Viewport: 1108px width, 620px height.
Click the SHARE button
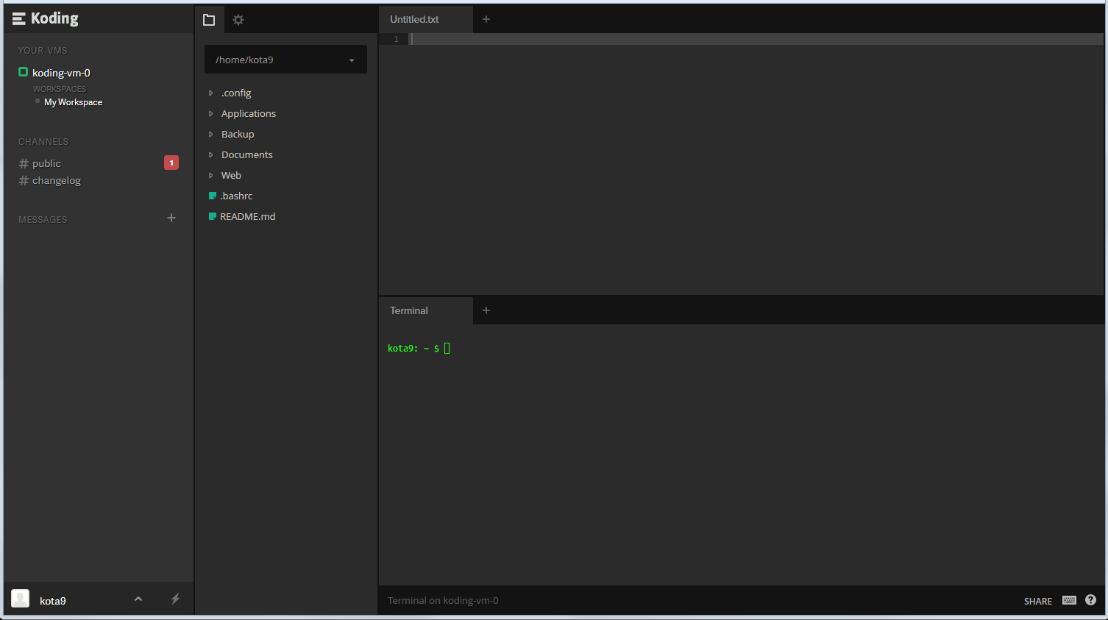click(x=1038, y=601)
